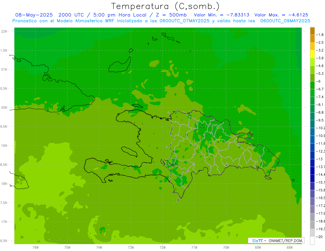Click the title 'Temperatura (C,somb.)'
The height and width of the screenshot is (251, 325).
(165, 6)
